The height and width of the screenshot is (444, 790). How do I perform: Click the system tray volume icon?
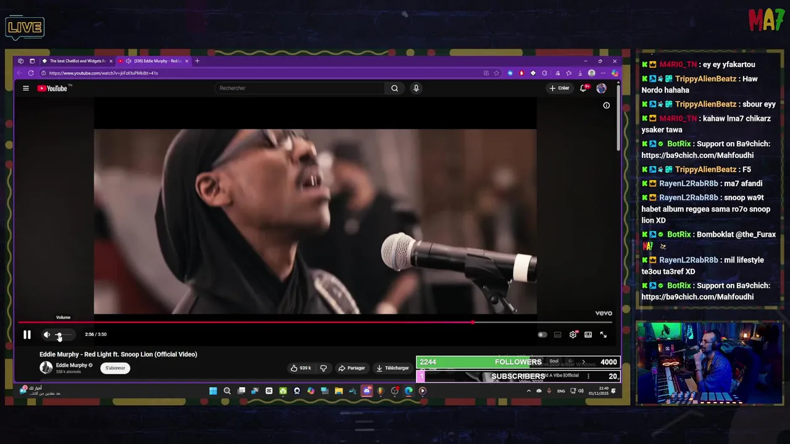click(581, 391)
